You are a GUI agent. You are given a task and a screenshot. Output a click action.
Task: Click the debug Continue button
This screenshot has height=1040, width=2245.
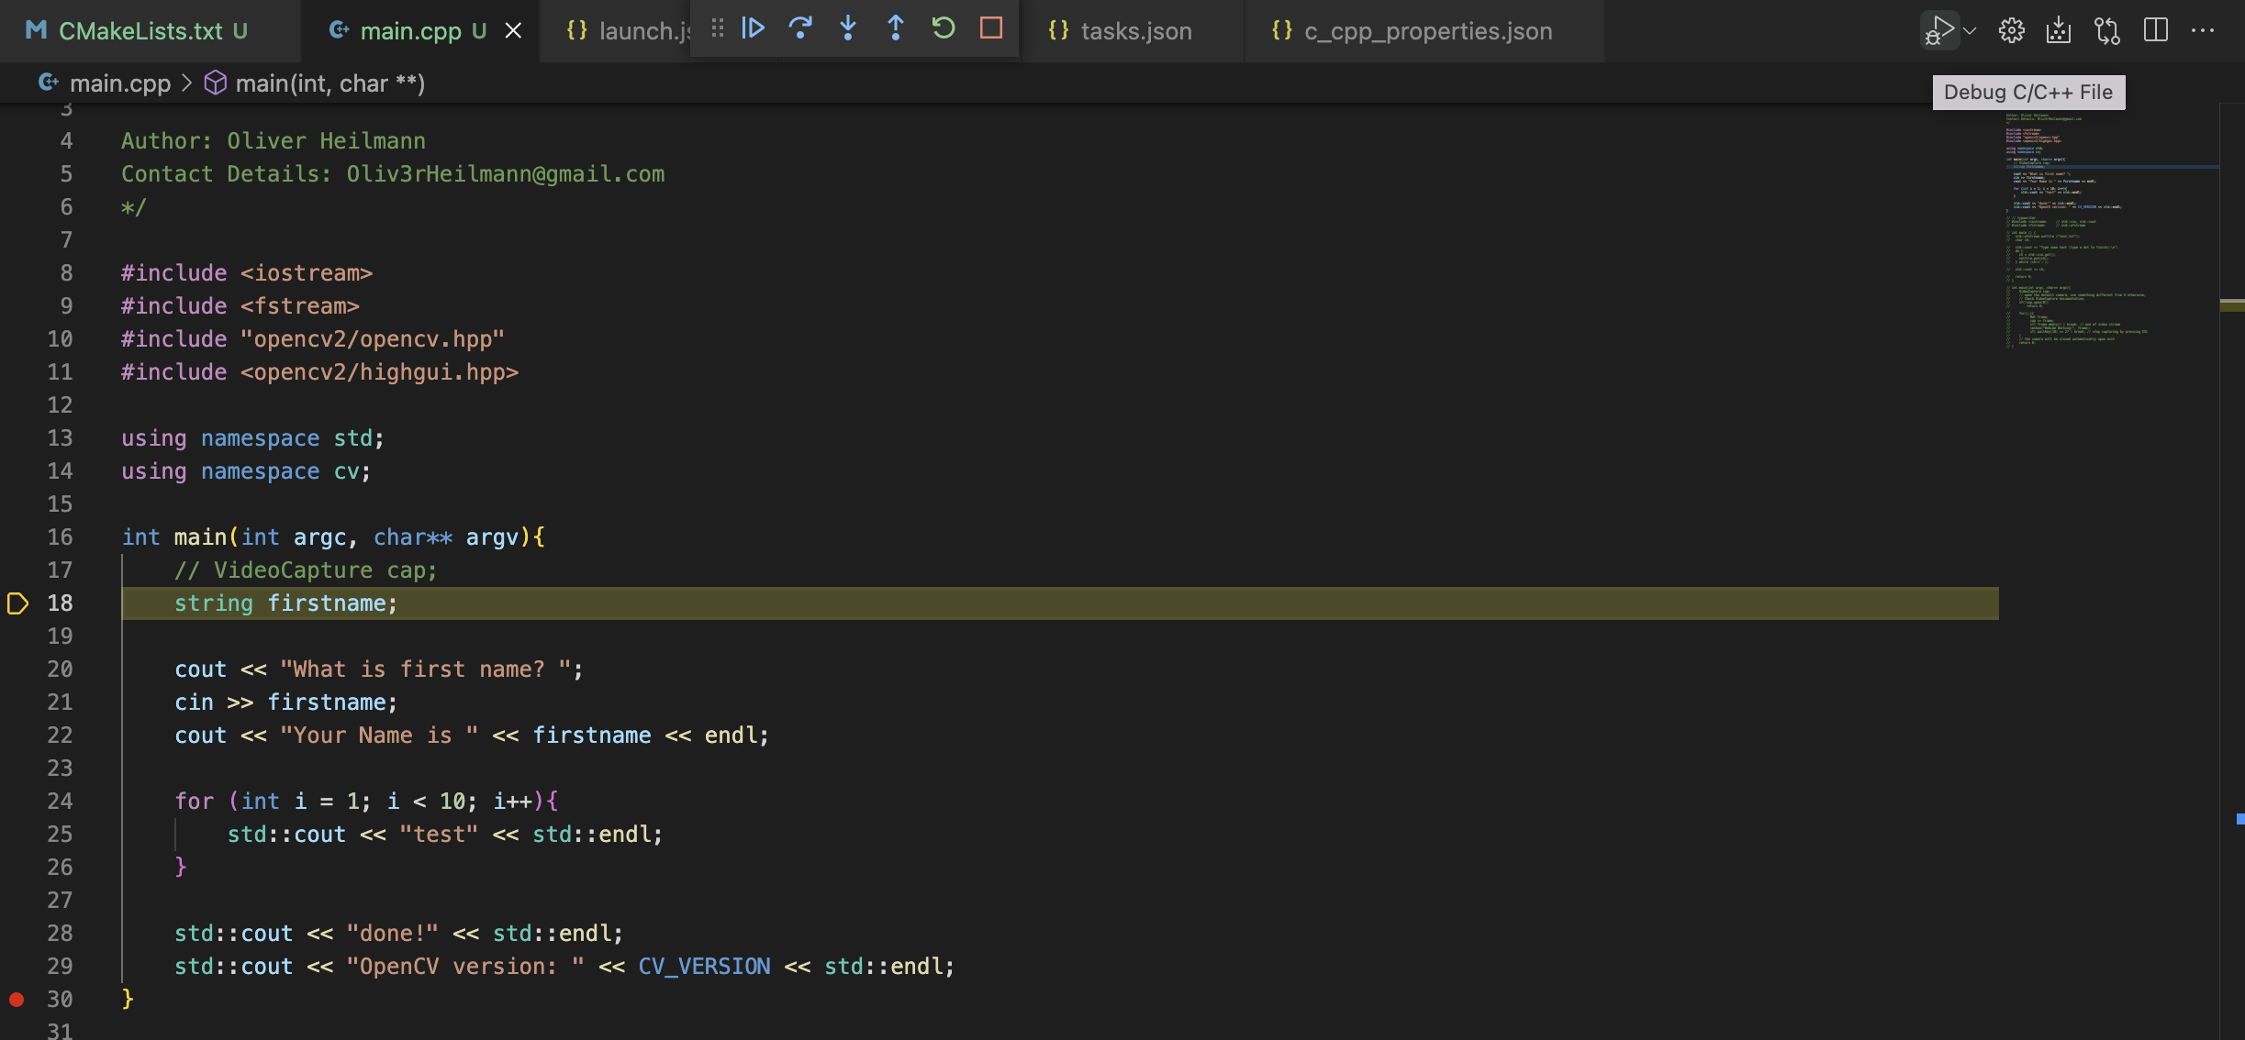(x=753, y=28)
